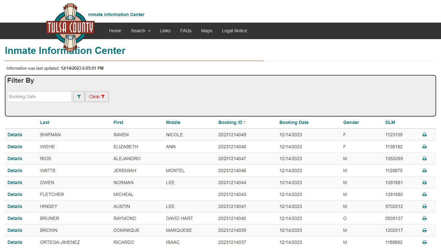Sort the table by Last name
This screenshot has width=441, height=248.
[45, 122]
